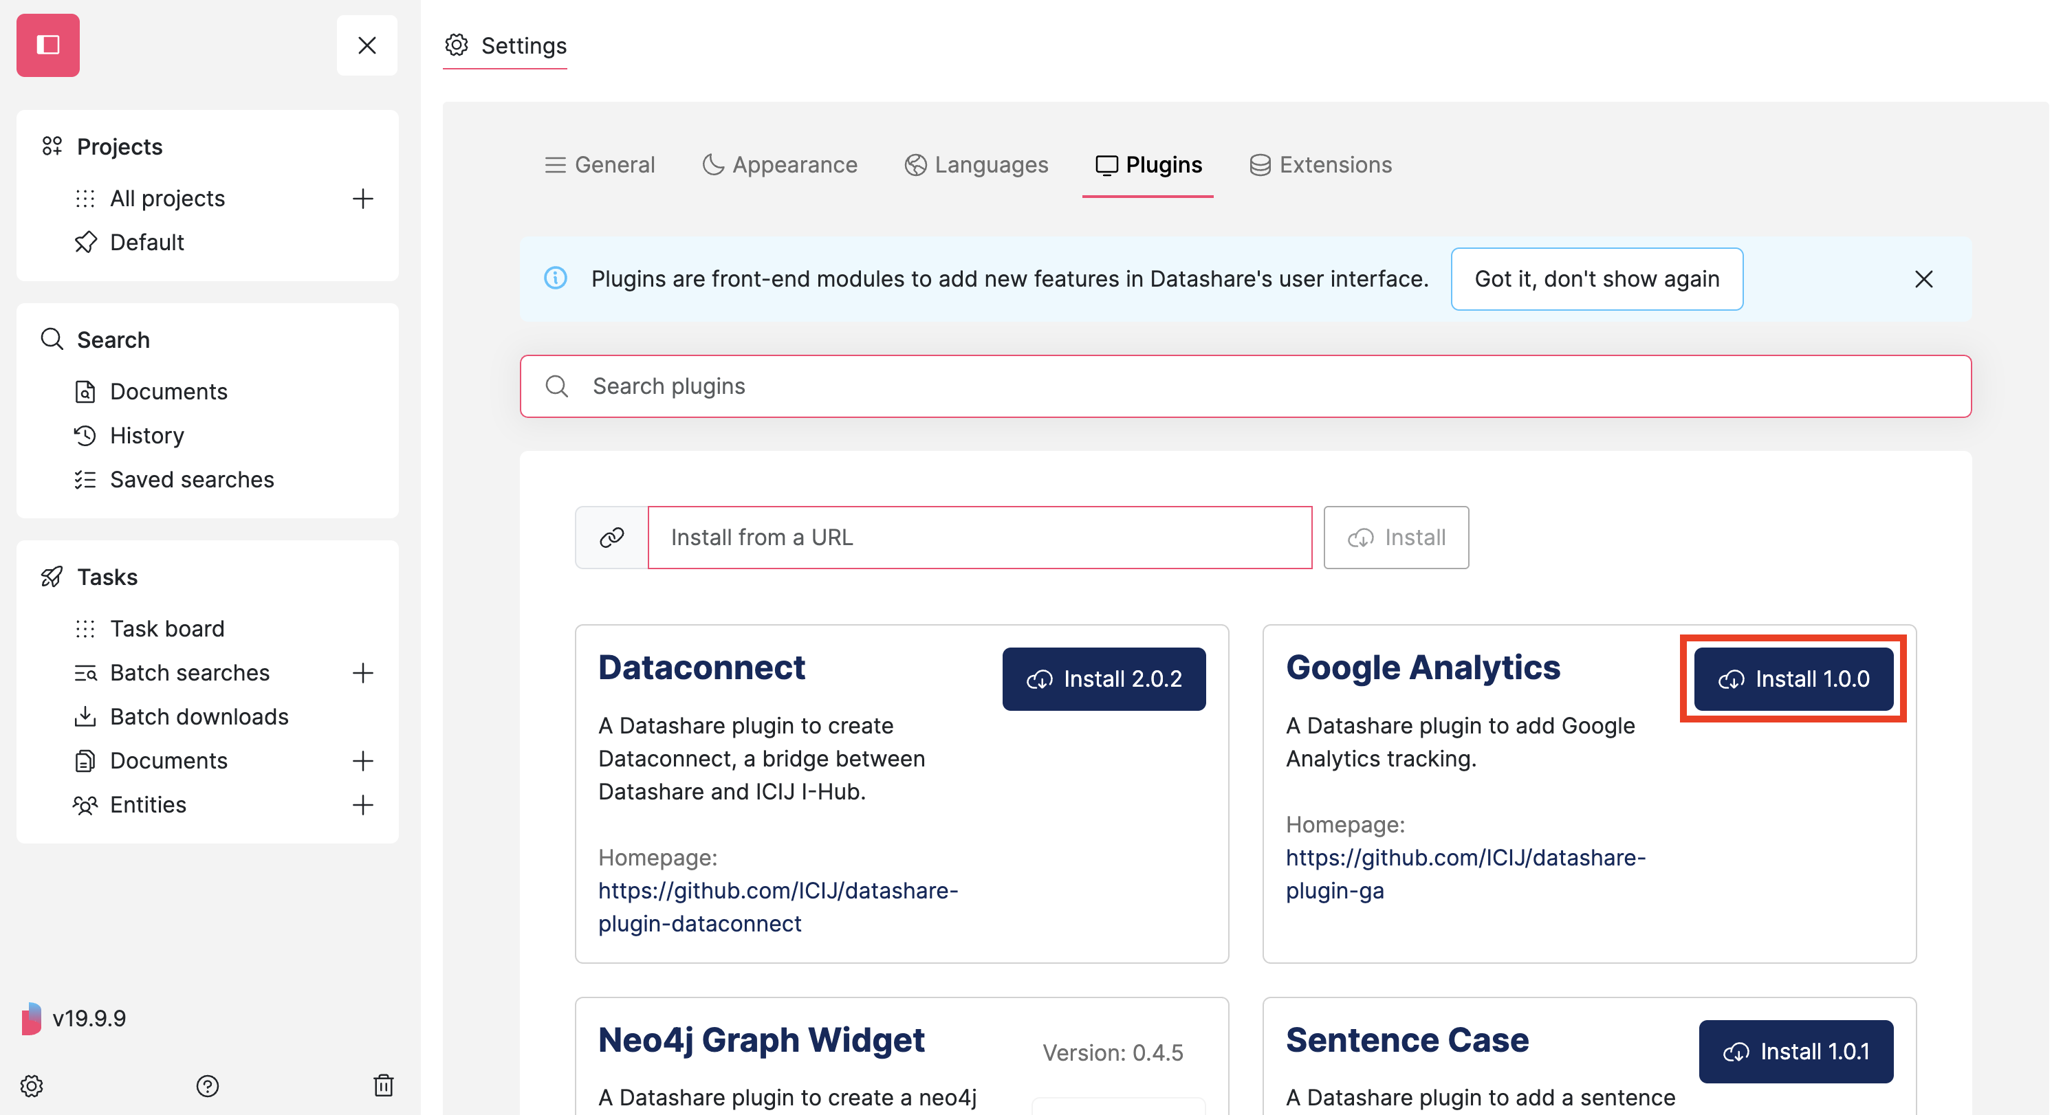Install Google Analytics plugin version 1.0.0

1793,678
